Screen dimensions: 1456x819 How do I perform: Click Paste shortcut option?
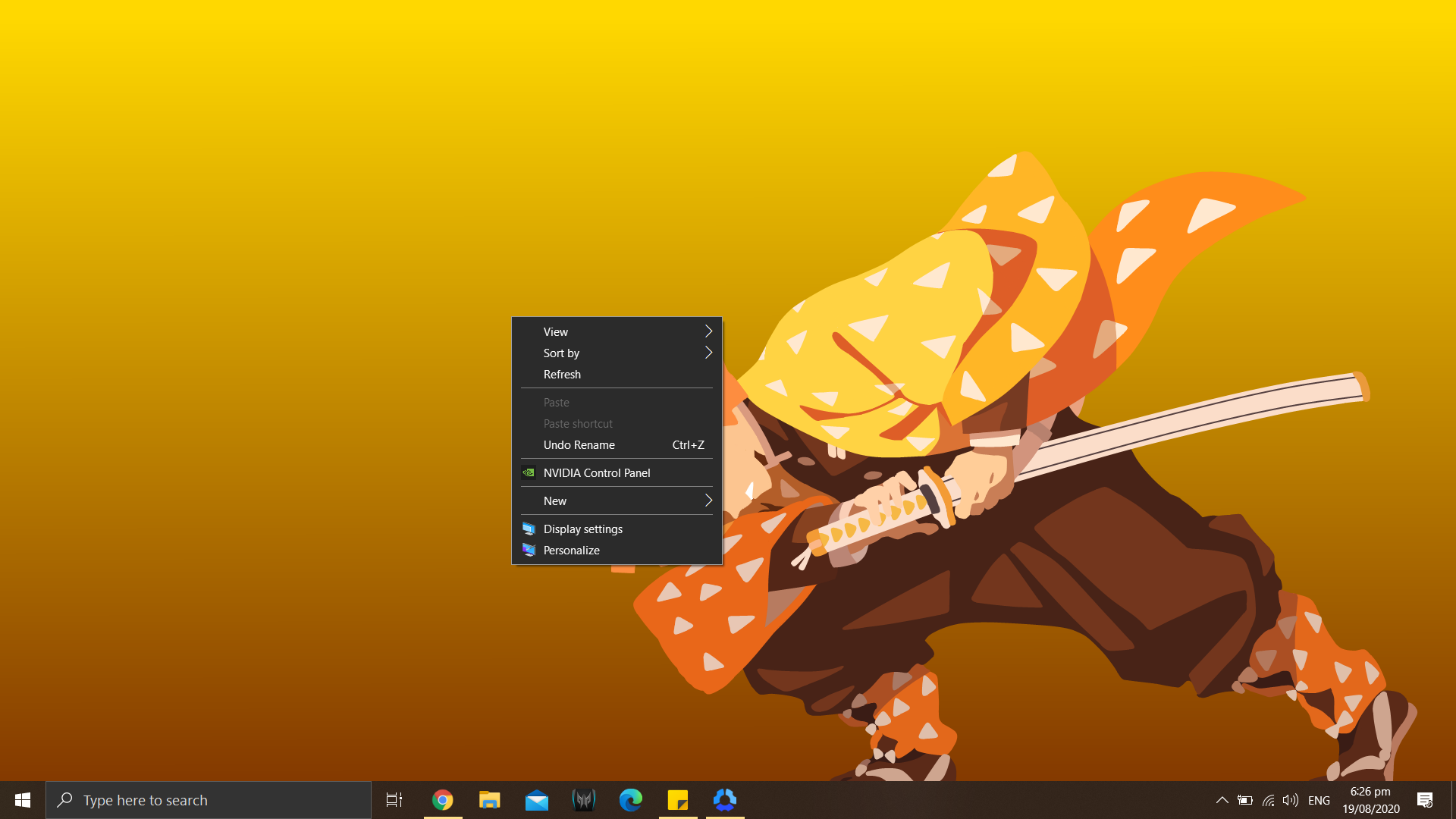pos(579,423)
